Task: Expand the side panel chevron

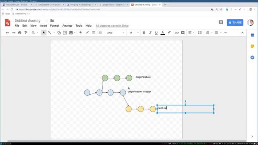Action: (x=252, y=137)
